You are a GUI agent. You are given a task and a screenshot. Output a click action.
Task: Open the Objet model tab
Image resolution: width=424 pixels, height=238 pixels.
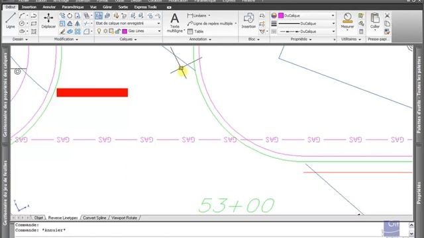point(38,218)
